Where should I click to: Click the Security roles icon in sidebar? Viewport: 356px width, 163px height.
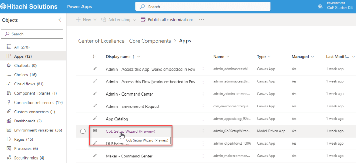pos(9,158)
